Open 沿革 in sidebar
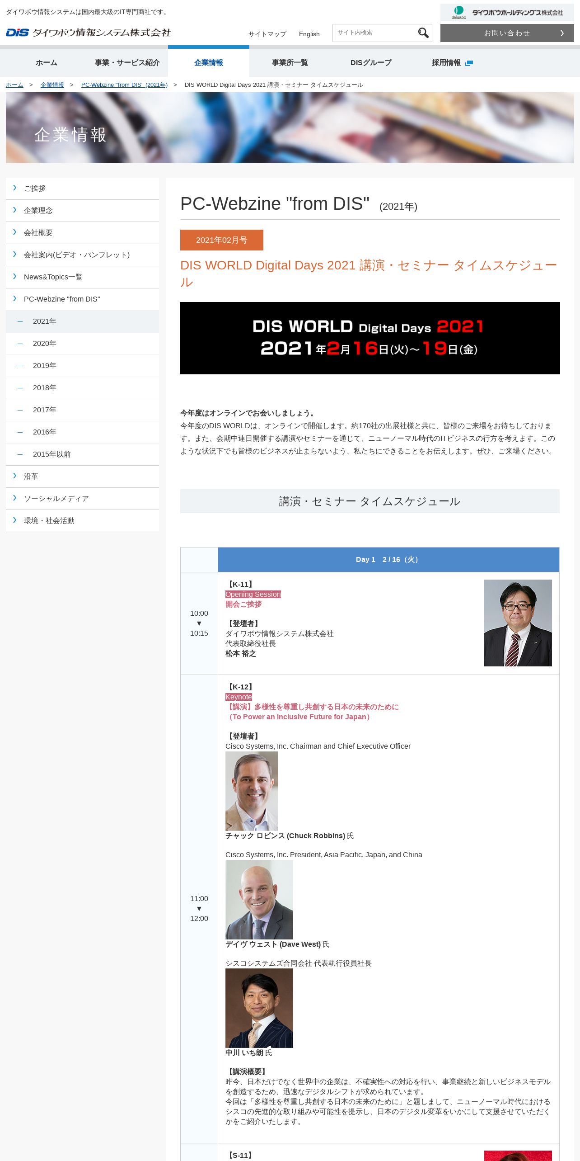The image size is (580, 1161). 82,477
